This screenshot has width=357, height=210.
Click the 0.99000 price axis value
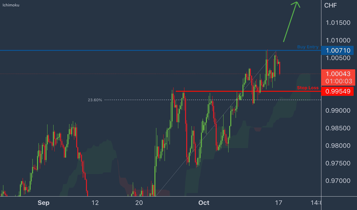(338, 111)
